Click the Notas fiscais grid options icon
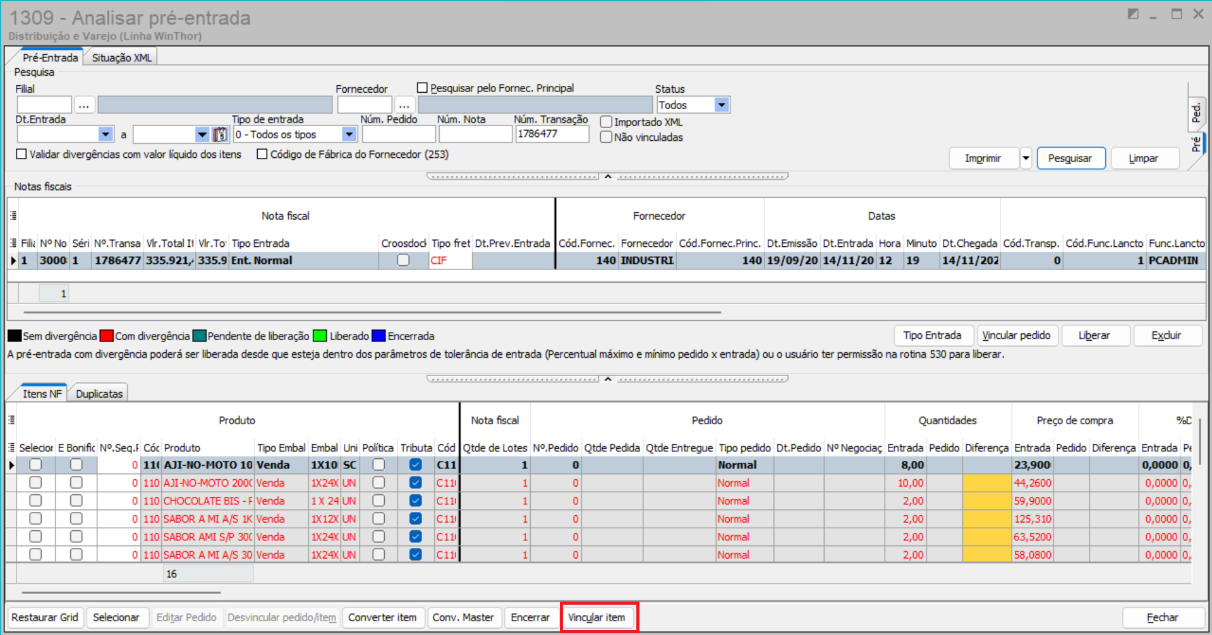 13,216
